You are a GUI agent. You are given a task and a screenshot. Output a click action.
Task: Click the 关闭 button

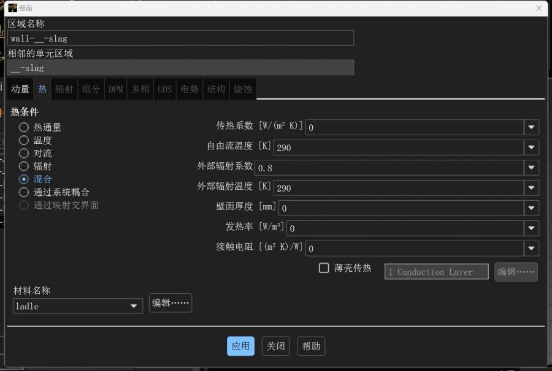coord(275,346)
